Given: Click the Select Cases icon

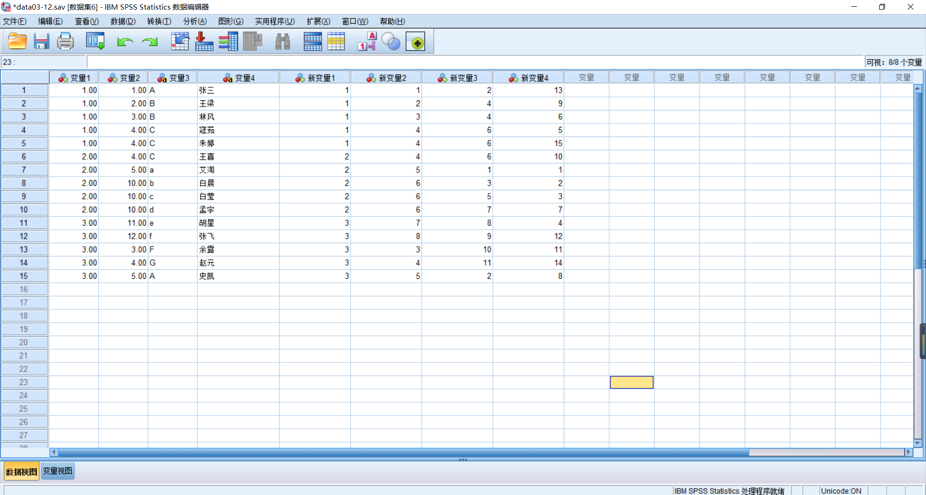Looking at the screenshot, I should click(x=336, y=41).
